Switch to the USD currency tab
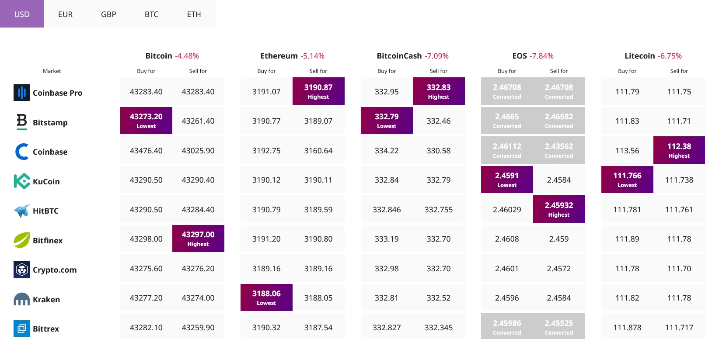This screenshot has width=705, height=339. coord(22,14)
